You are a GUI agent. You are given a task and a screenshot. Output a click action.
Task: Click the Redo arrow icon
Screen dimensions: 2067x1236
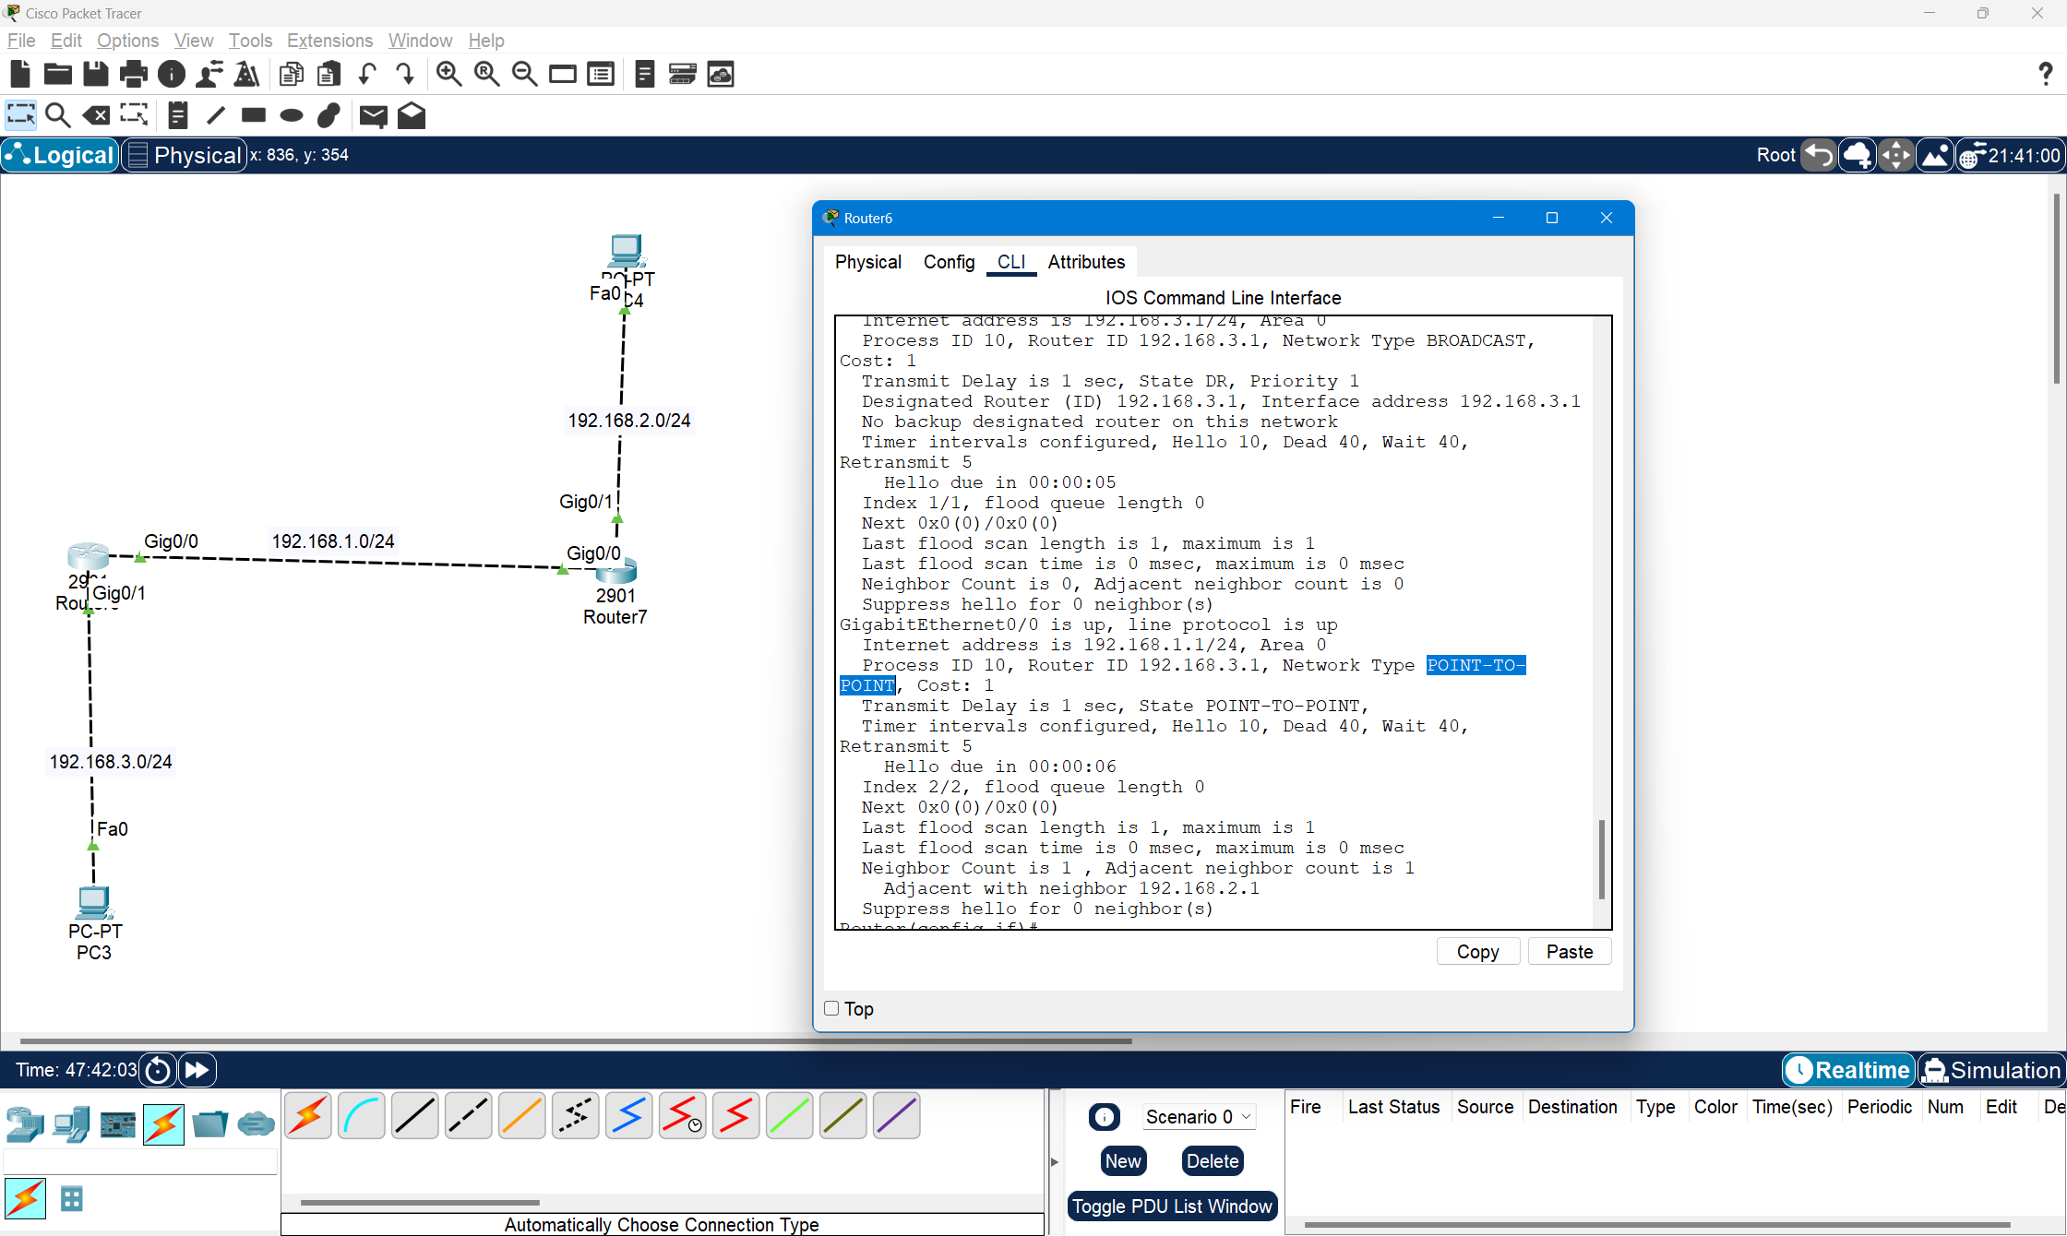pyautogui.click(x=404, y=74)
